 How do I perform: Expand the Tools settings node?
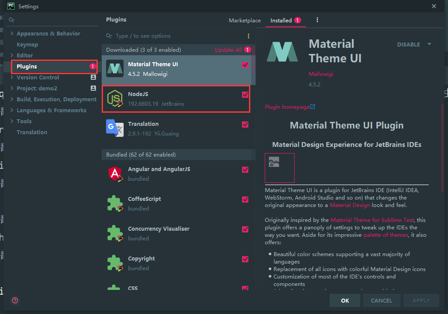(12, 121)
